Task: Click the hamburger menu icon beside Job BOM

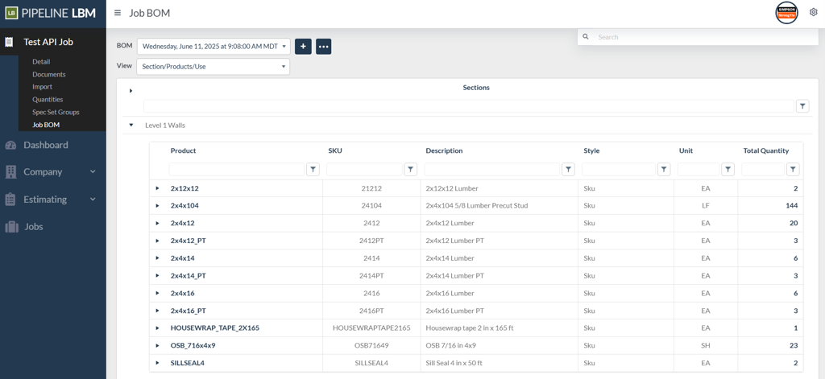Action: tap(118, 13)
